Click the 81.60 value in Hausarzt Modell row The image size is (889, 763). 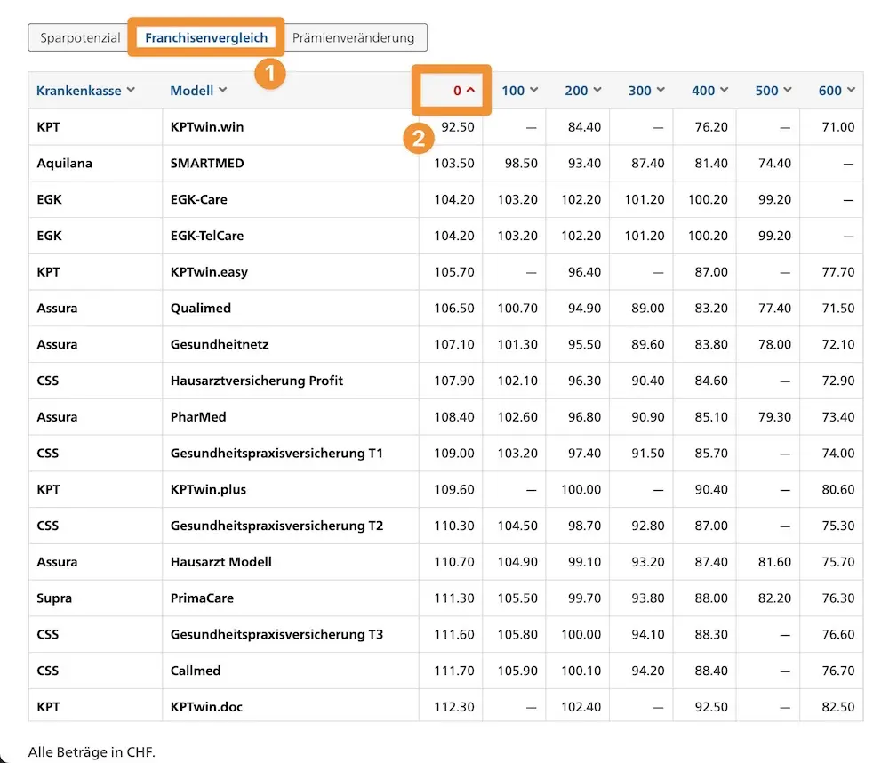pos(774,562)
